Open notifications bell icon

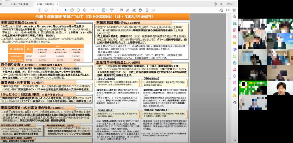[221, 4]
